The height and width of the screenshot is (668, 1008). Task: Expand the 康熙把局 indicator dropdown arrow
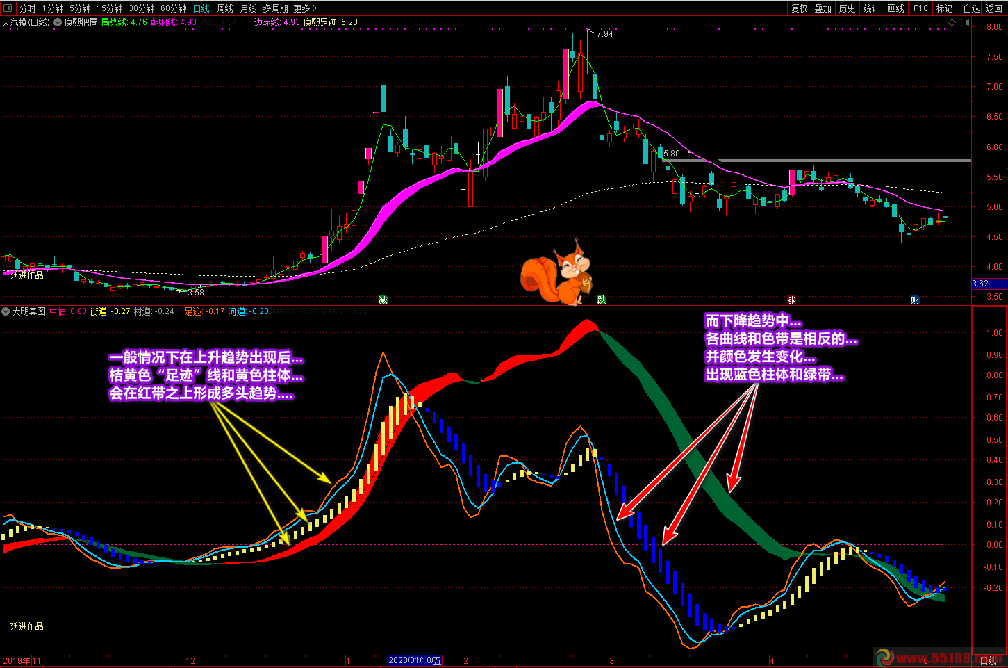(x=58, y=22)
